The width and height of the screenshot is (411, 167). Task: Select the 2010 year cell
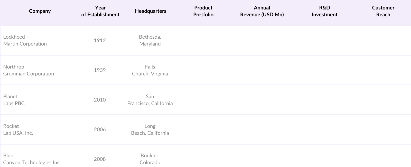[x=100, y=100]
